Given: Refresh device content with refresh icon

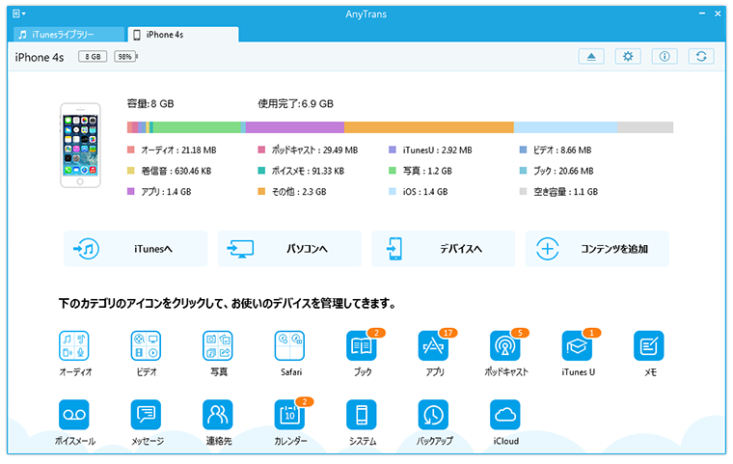Looking at the screenshot, I should pos(701,57).
